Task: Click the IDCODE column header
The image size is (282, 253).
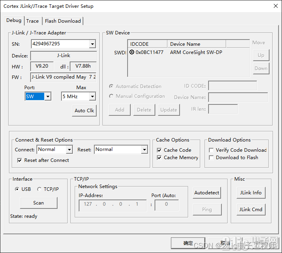Action: (x=147, y=44)
